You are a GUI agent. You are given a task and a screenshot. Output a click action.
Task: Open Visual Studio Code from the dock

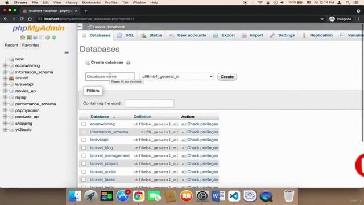coord(234,196)
